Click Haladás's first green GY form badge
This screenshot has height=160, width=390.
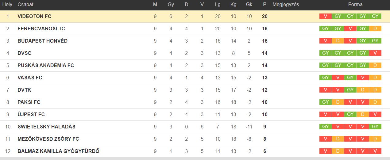pyautogui.click(x=326, y=127)
